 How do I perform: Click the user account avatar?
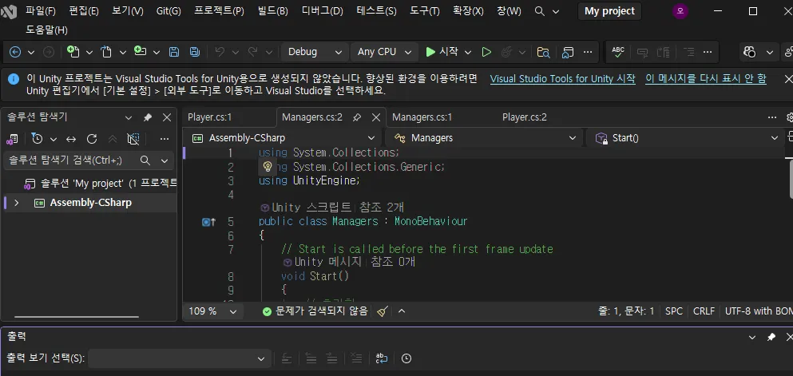(680, 11)
